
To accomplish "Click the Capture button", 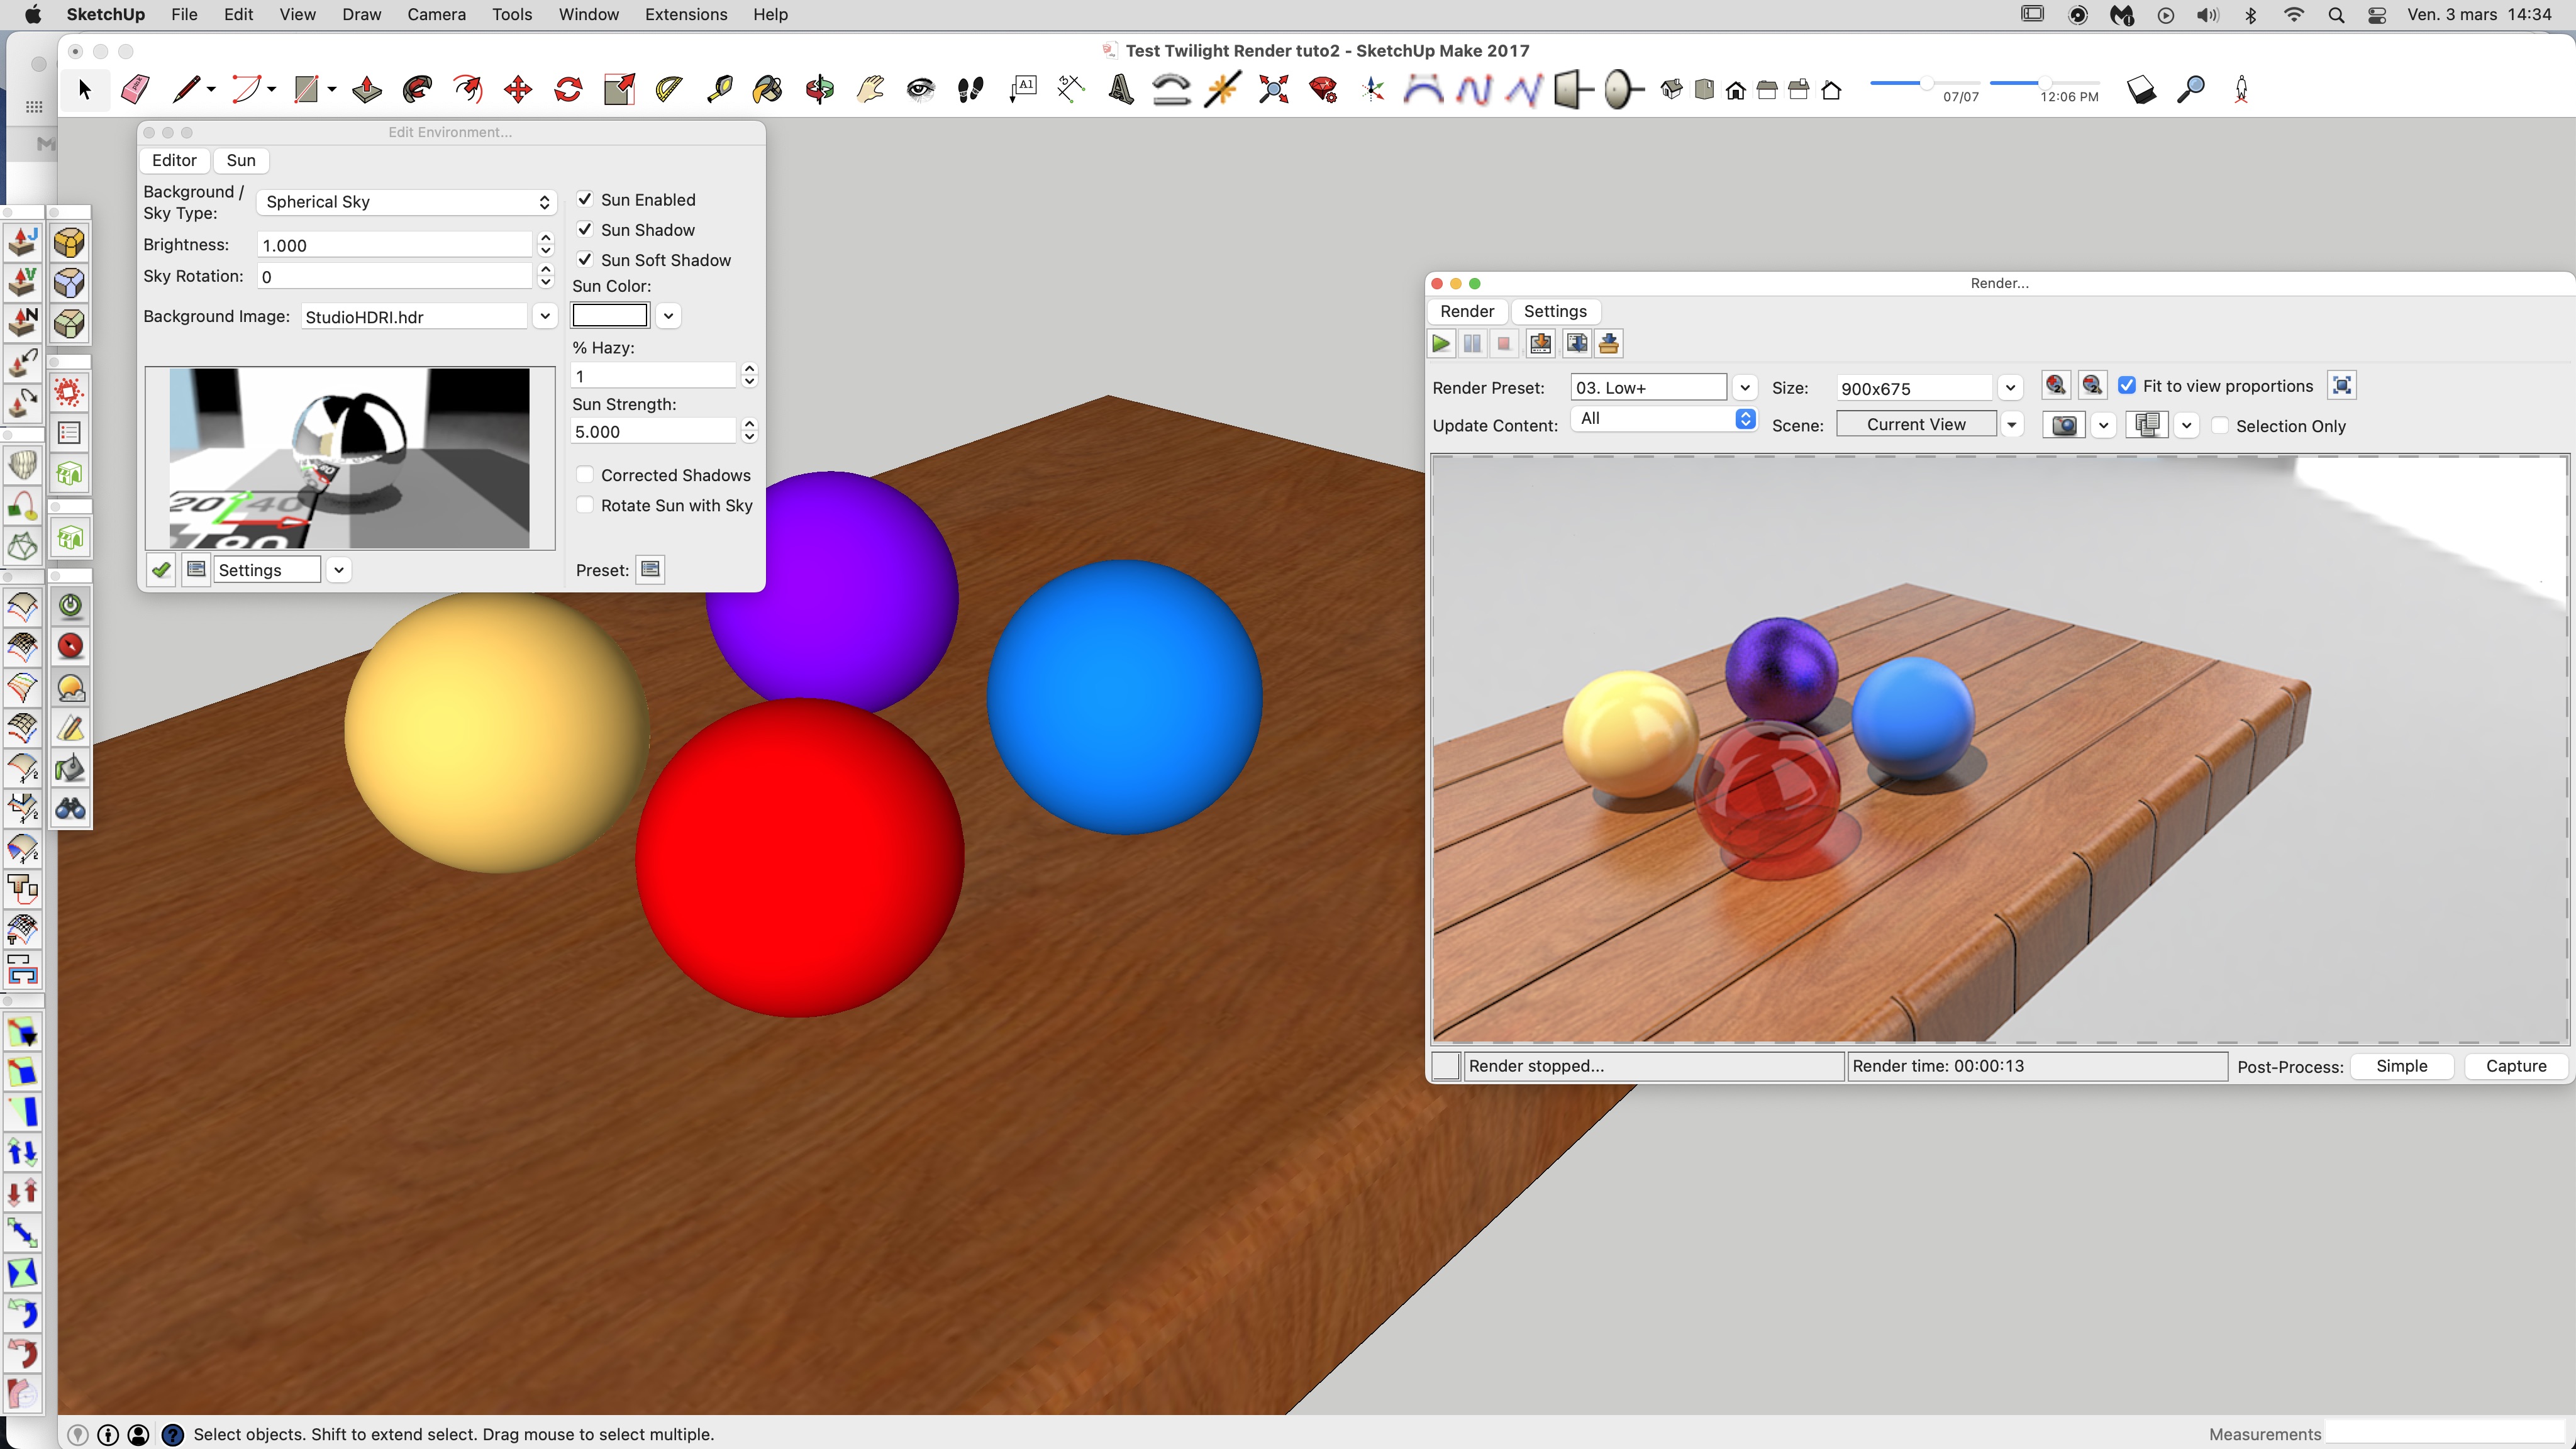I will pyautogui.click(x=2516, y=1066).
